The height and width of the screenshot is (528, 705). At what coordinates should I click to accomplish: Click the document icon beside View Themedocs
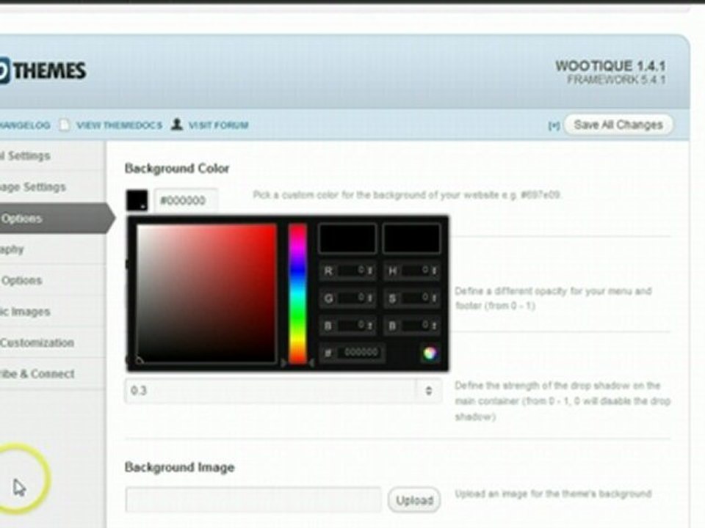click(65, 125)
